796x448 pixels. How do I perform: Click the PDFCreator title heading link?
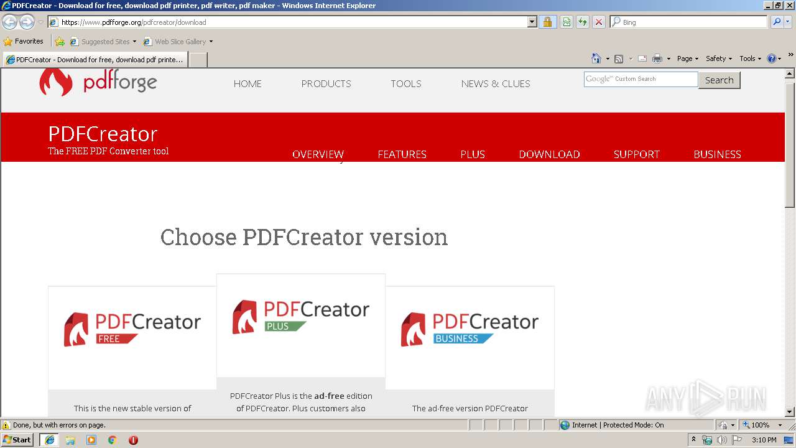tap(103, 134)
